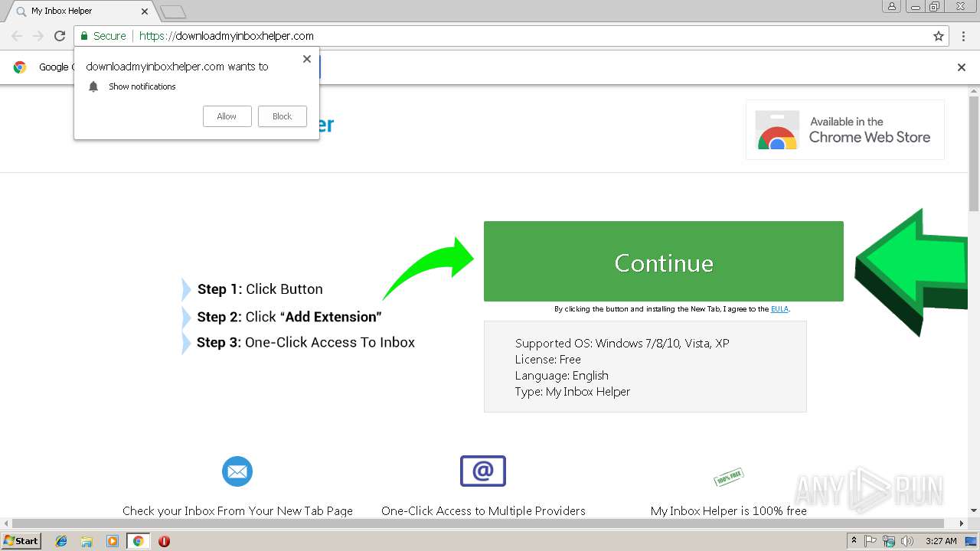Block notifications from downloadmyinboxhelper.com
The width and height of the screenshot is (980, 551).
tap(282, 116)
